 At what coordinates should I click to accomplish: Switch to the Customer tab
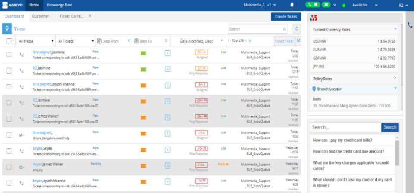pyautogui.click(x=41, y=16)
